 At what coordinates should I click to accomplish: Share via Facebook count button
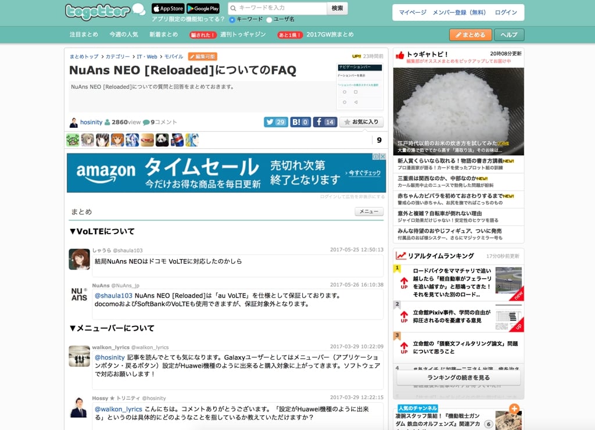tap(325, 122)
